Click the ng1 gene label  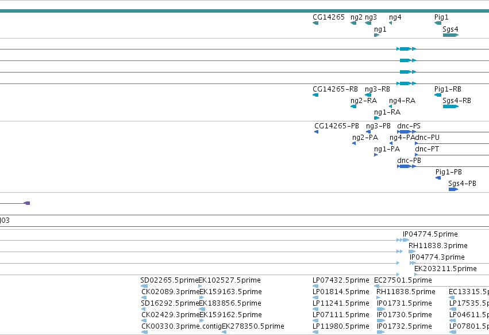(380, 29)
